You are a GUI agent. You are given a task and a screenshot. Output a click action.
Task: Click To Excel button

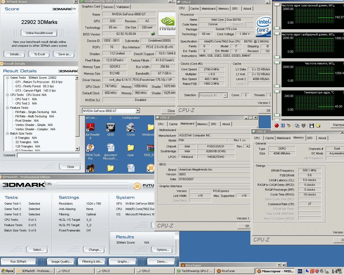[40, 54]
